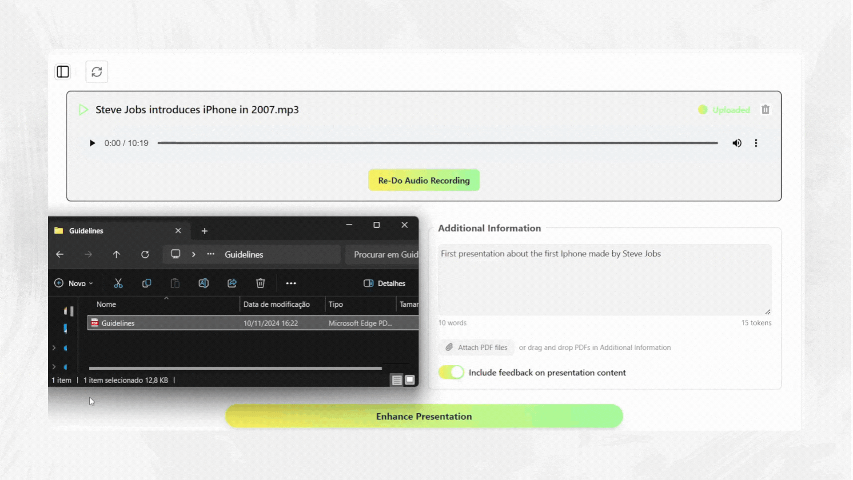Mute the audio with the speaker icon
853x480 pixels.
(737, 143)
